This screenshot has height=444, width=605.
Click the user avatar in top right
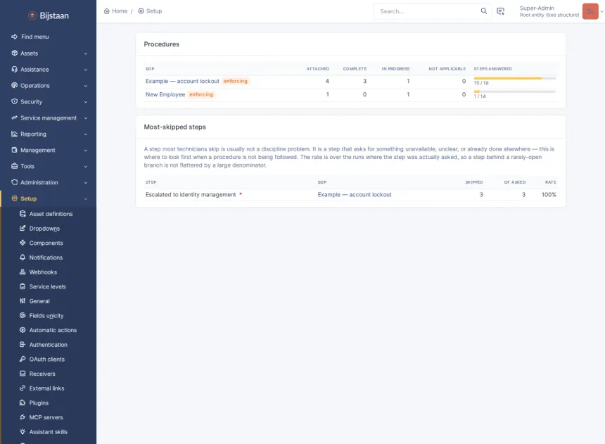(x=590, y=11)
